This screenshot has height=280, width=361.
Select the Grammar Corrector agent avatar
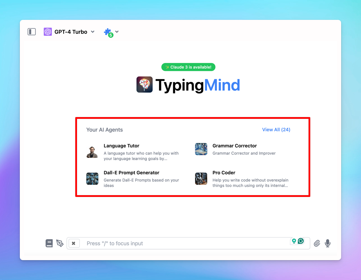[201, 149]
